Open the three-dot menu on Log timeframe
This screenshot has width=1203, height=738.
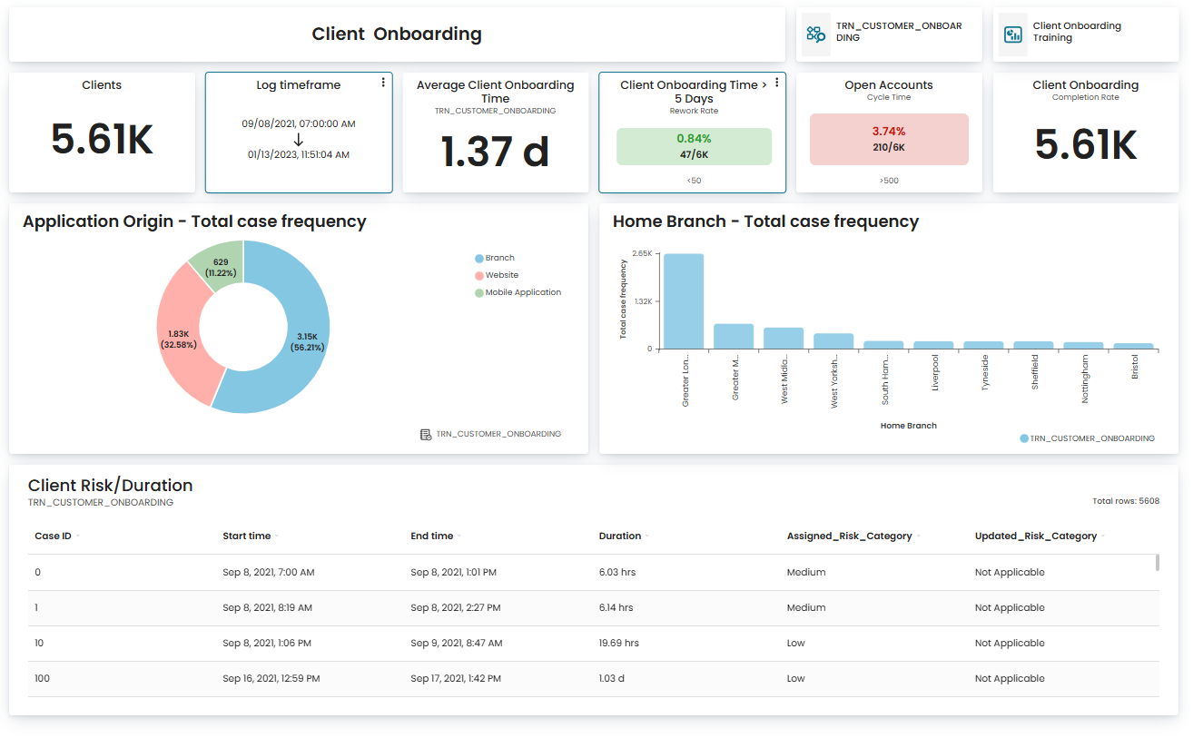[x=383, y=83]
